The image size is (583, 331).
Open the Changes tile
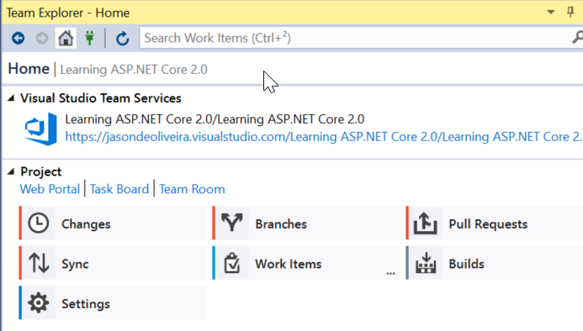[112, 223]
